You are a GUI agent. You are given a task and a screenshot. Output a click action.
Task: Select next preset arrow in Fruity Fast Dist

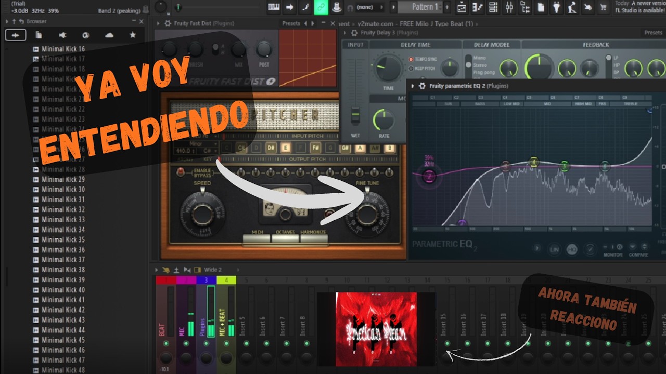(313, 23)
